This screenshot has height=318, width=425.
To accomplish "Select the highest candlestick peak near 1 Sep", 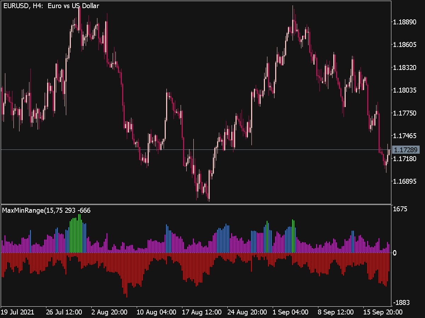I will click(x=293, y=9).
